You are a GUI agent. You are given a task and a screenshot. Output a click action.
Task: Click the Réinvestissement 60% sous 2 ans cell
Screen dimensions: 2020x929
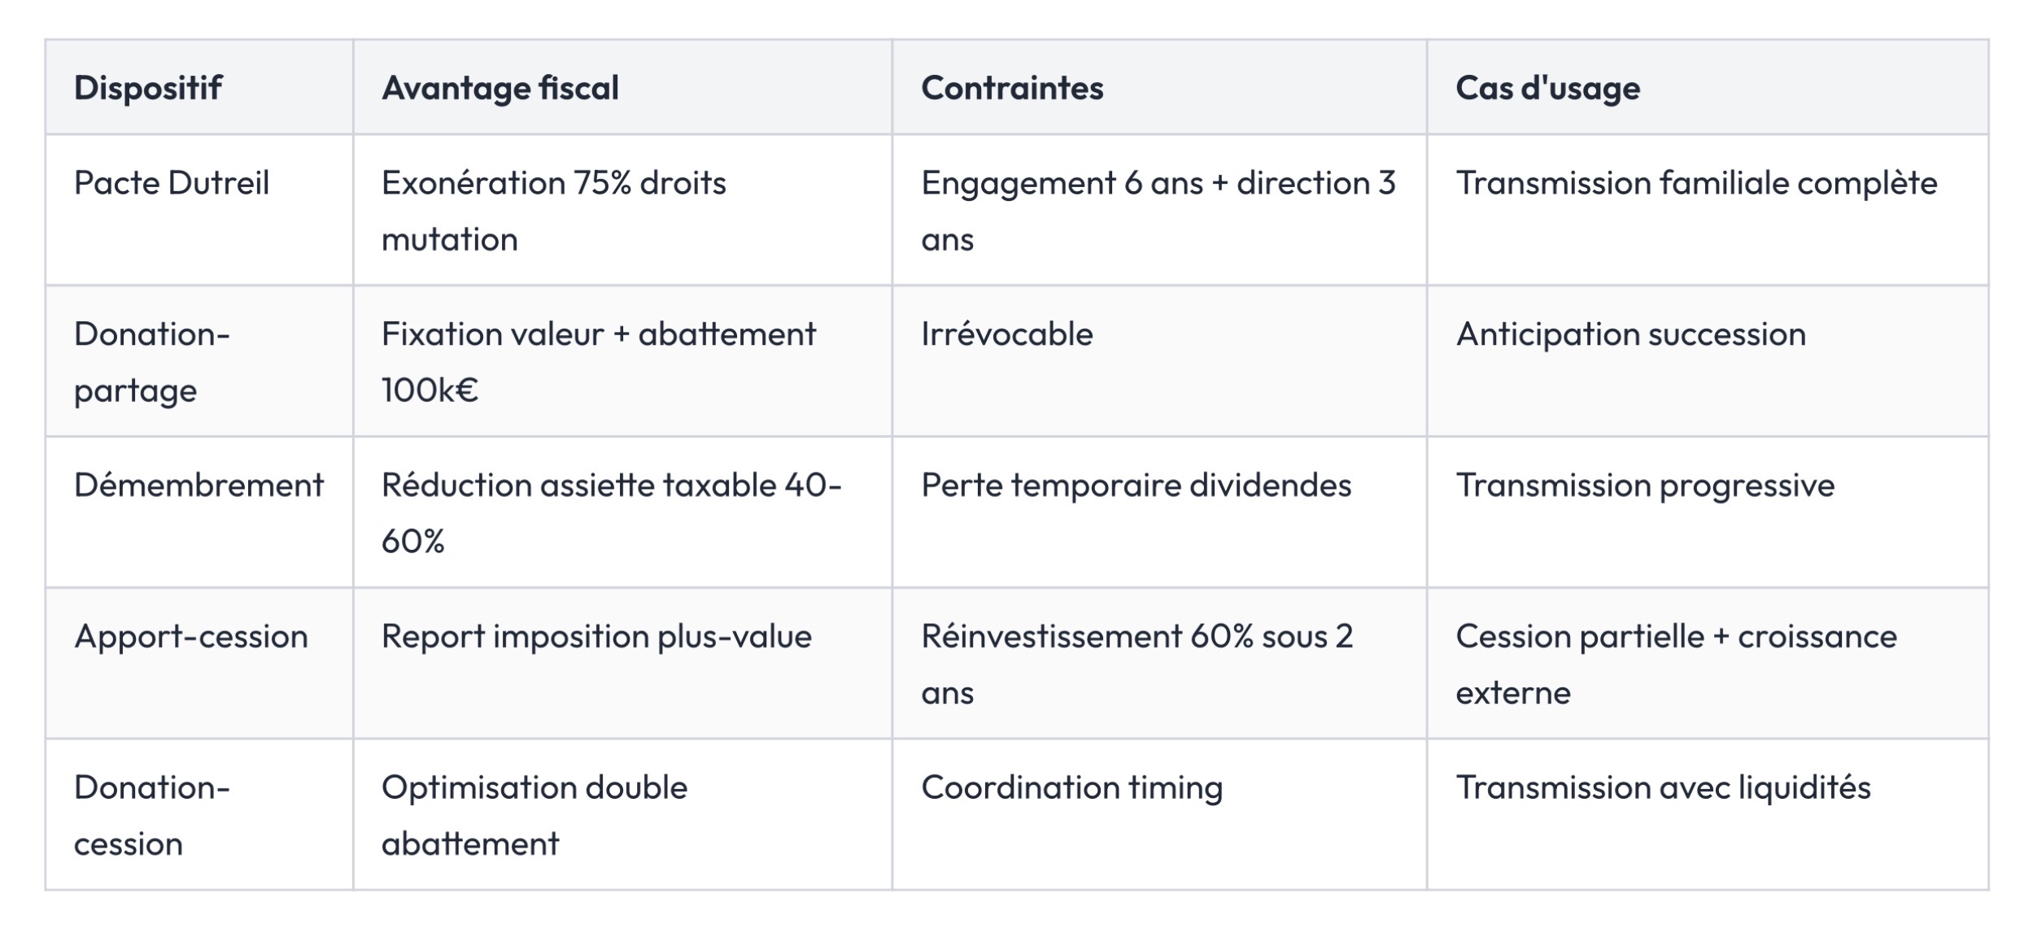pos(1159,663)
